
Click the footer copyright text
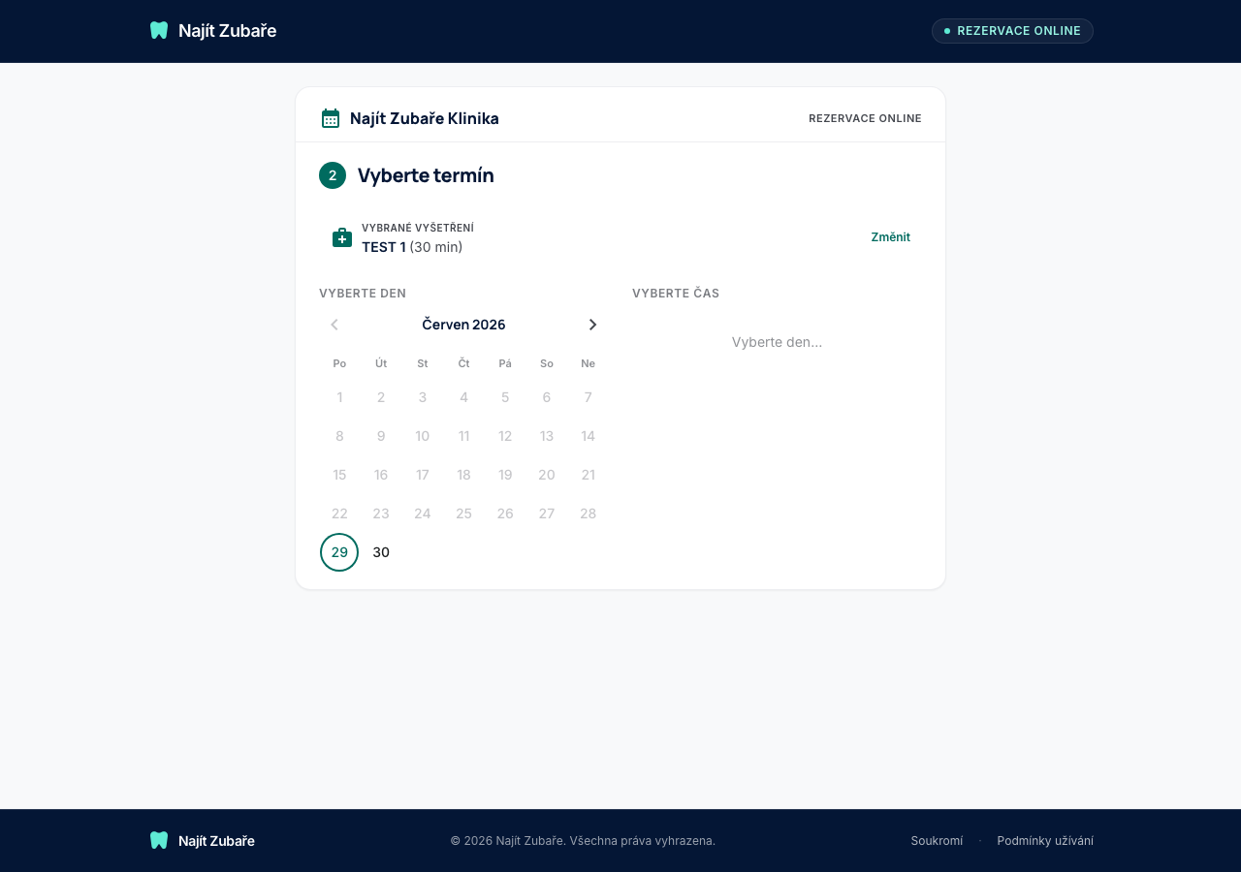(x=583, y=840)
